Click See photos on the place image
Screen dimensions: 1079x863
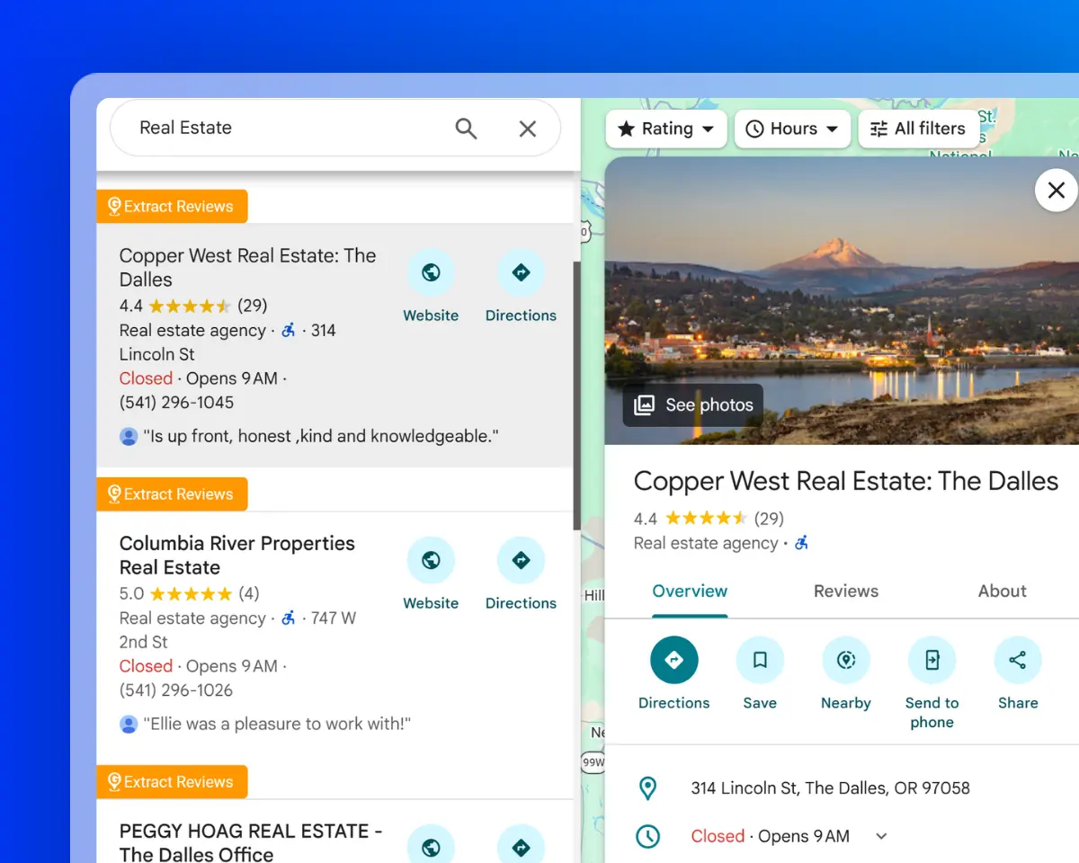[693, 405]
